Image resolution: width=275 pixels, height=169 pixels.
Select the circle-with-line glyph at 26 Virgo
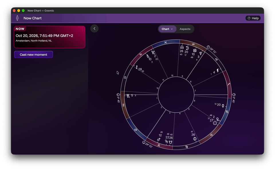tap(195, 139)
